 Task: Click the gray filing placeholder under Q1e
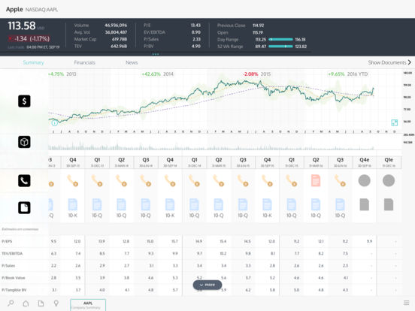tap(389, 204)
